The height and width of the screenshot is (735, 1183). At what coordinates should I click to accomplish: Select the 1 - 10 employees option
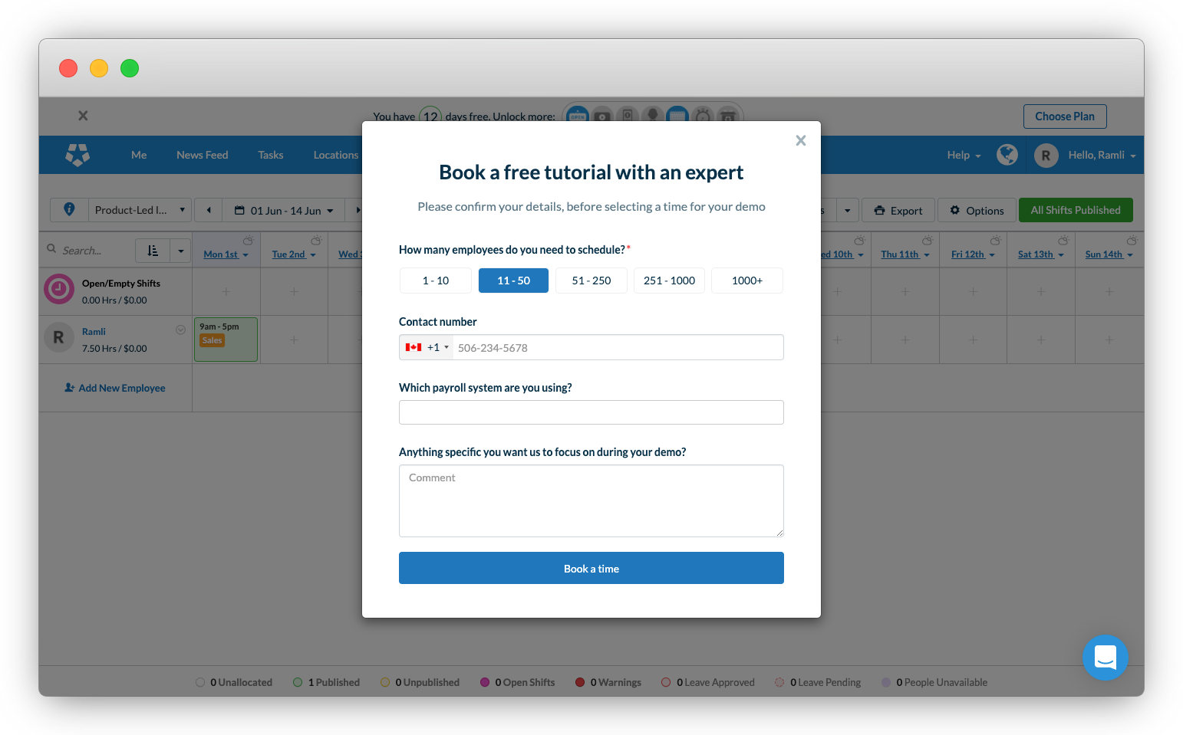pyautogui.click(x=435, y=281)
